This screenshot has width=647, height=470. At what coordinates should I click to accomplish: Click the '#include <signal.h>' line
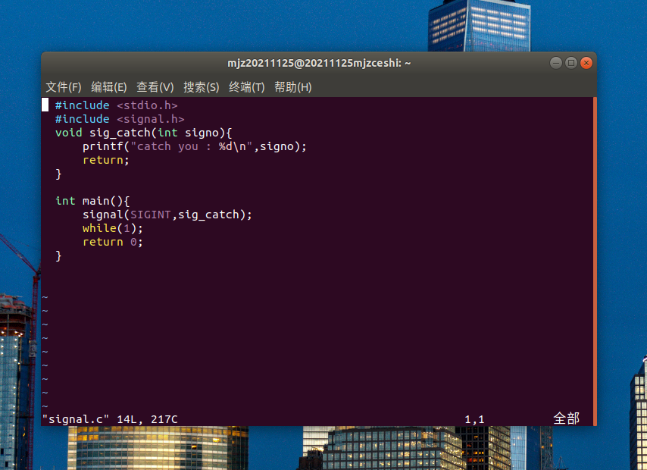tap(120, 119)
